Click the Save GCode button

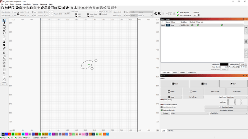[215, 92]
